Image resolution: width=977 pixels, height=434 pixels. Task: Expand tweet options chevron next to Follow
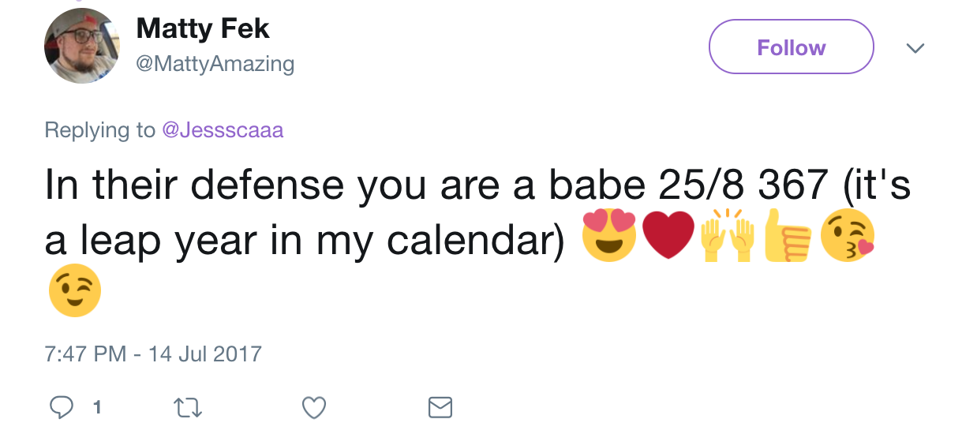coord(915,48)
